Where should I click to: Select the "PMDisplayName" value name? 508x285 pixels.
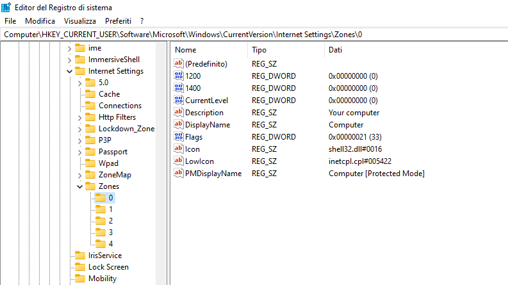tap(213, 174)
